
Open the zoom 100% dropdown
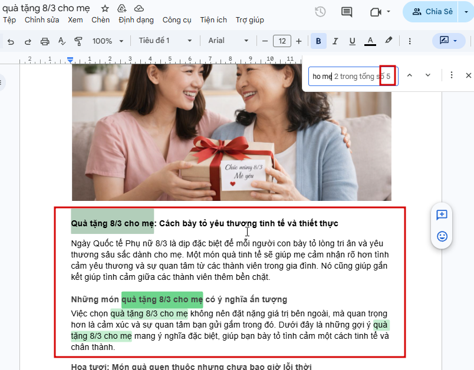[108, 41]
